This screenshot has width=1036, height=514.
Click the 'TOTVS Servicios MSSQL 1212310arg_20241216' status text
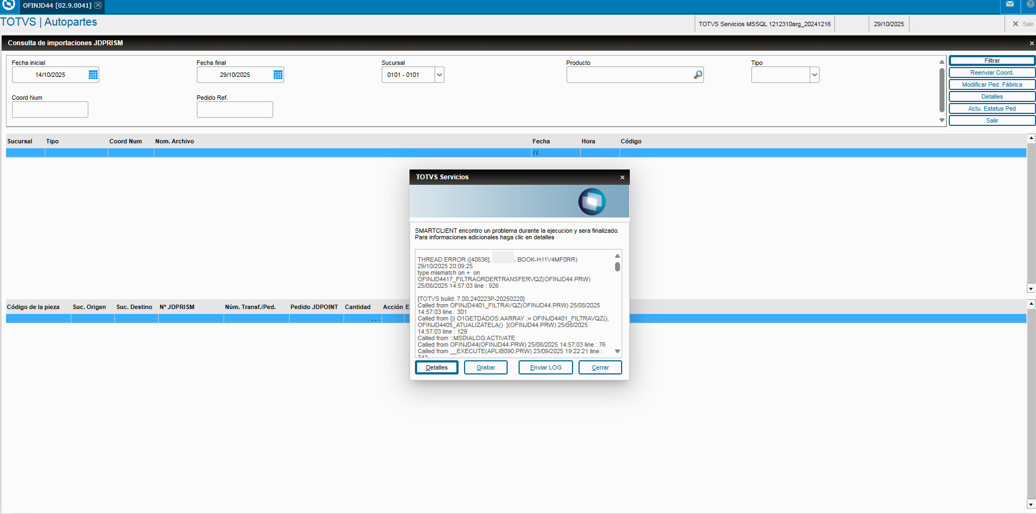[764, 24]
